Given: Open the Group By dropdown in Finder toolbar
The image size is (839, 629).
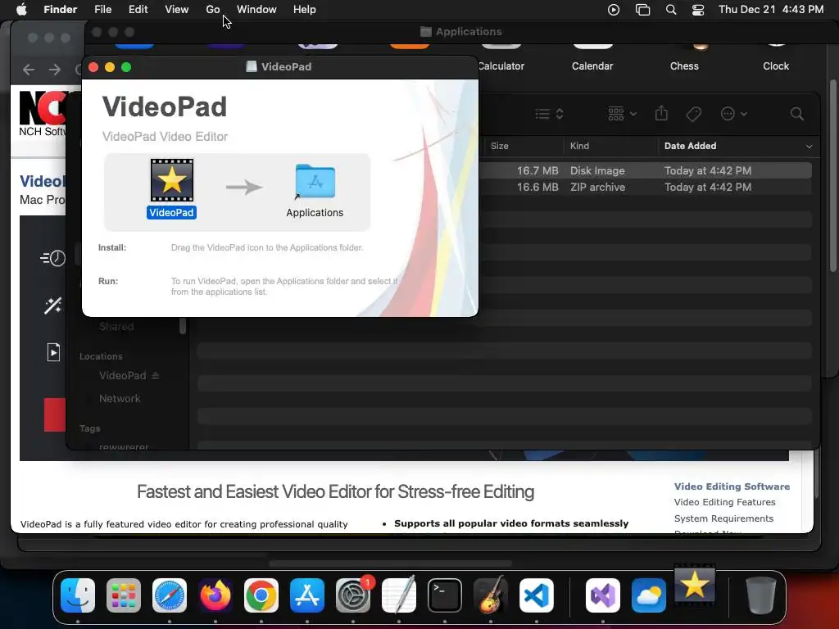Looking at the screenshot, I should click(623, 114).
